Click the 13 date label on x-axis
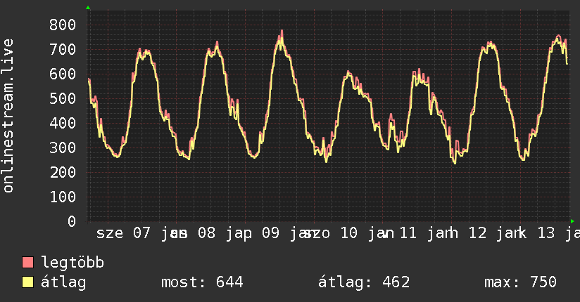This screenshot has height=302, width=580. pyautogui.click(x=546, y=233)
